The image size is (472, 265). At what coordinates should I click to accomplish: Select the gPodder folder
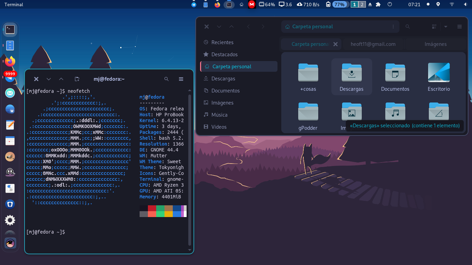(308, 116)
